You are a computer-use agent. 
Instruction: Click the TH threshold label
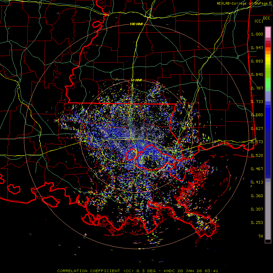(261, 236)
